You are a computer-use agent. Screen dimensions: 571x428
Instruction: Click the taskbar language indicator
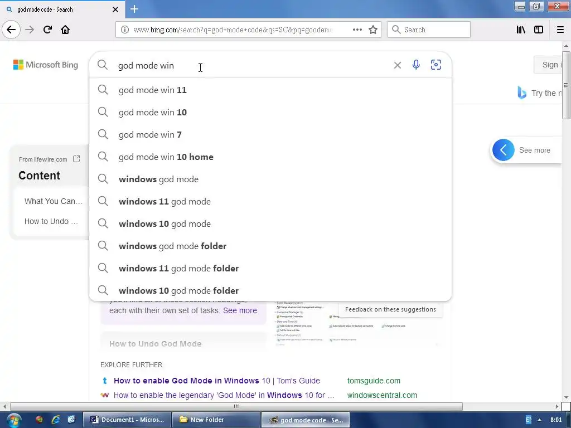click(529, 420)
